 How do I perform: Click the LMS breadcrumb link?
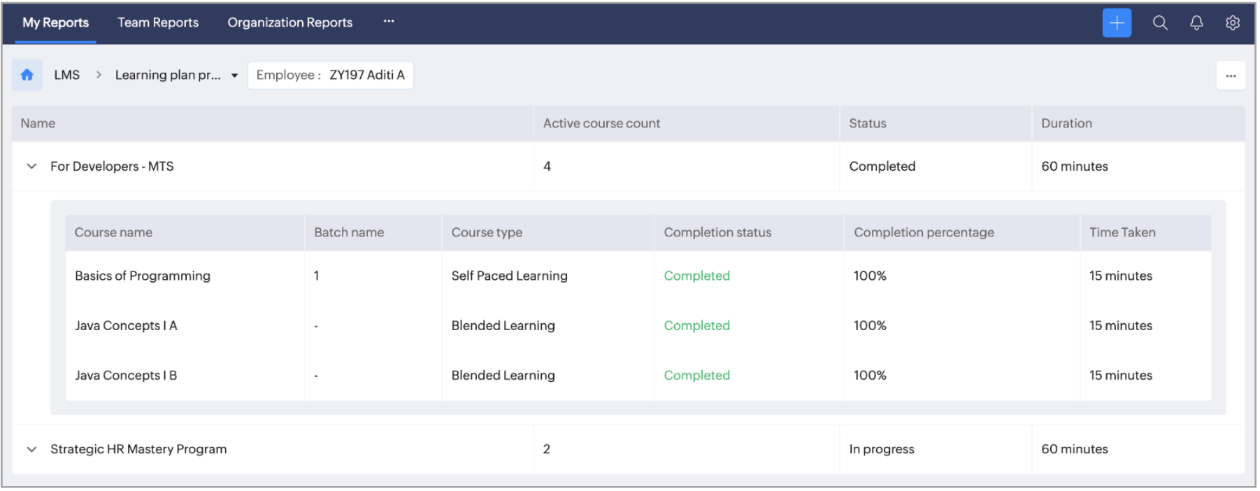click(x=67, y=75)
